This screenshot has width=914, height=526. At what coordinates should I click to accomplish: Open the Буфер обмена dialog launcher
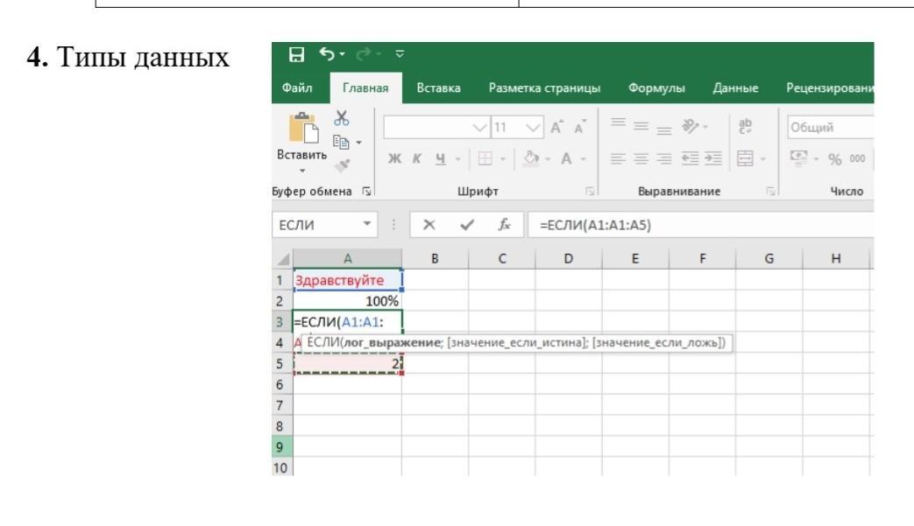point(366,192)
